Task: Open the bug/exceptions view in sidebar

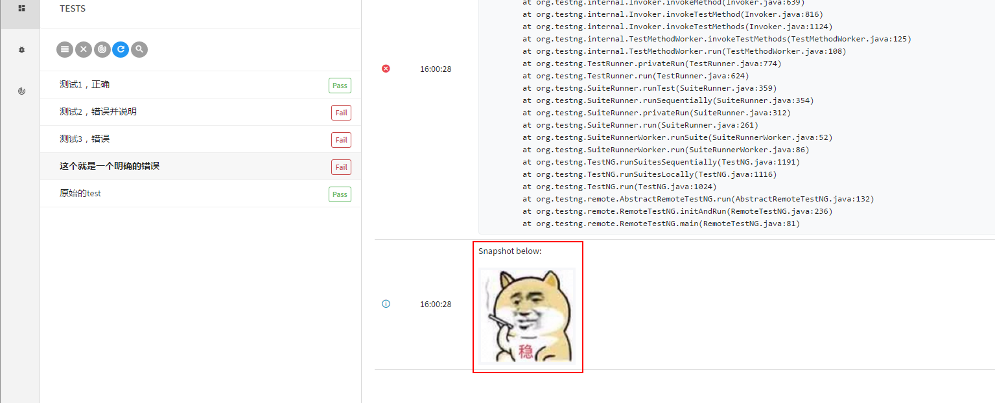Action: 21,49
